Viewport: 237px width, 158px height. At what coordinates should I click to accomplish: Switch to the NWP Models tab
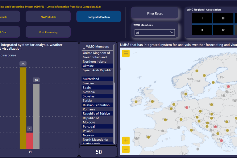coord(48,17)
